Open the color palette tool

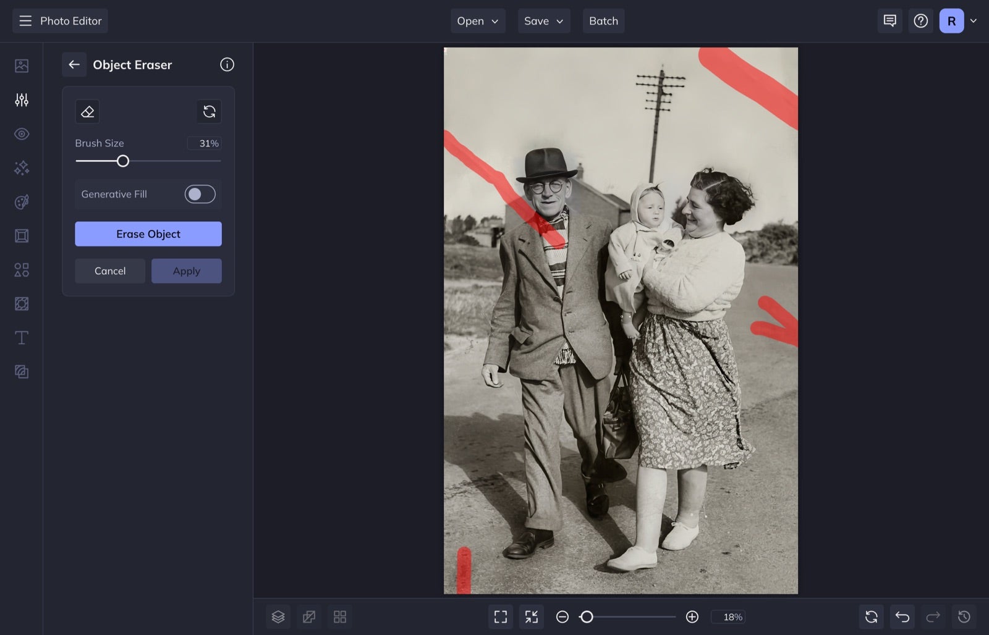coord(22,202)
